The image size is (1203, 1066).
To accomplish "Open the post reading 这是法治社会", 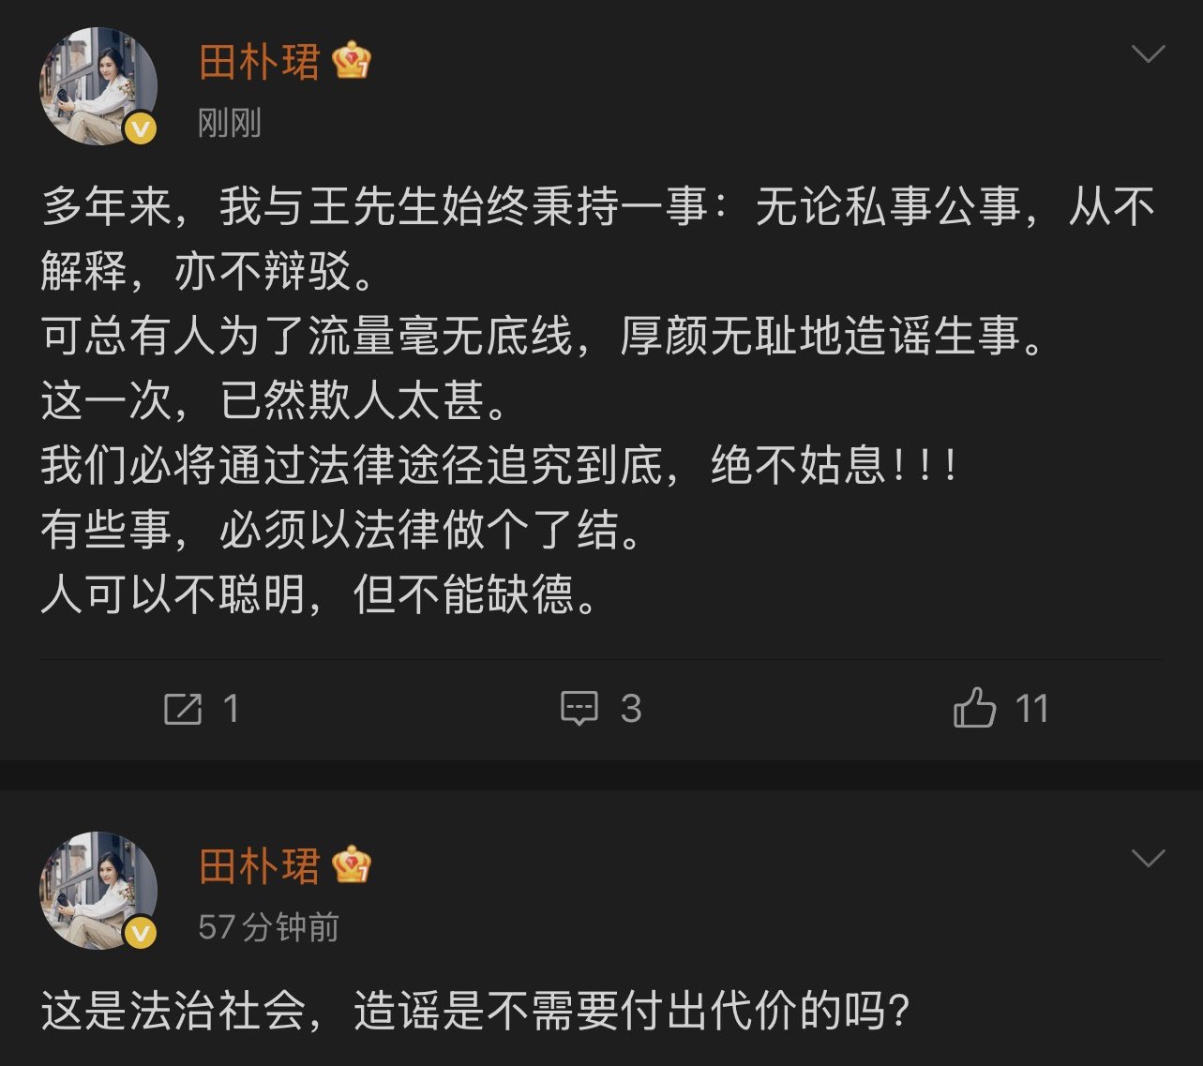I will tap(475, 1012).
